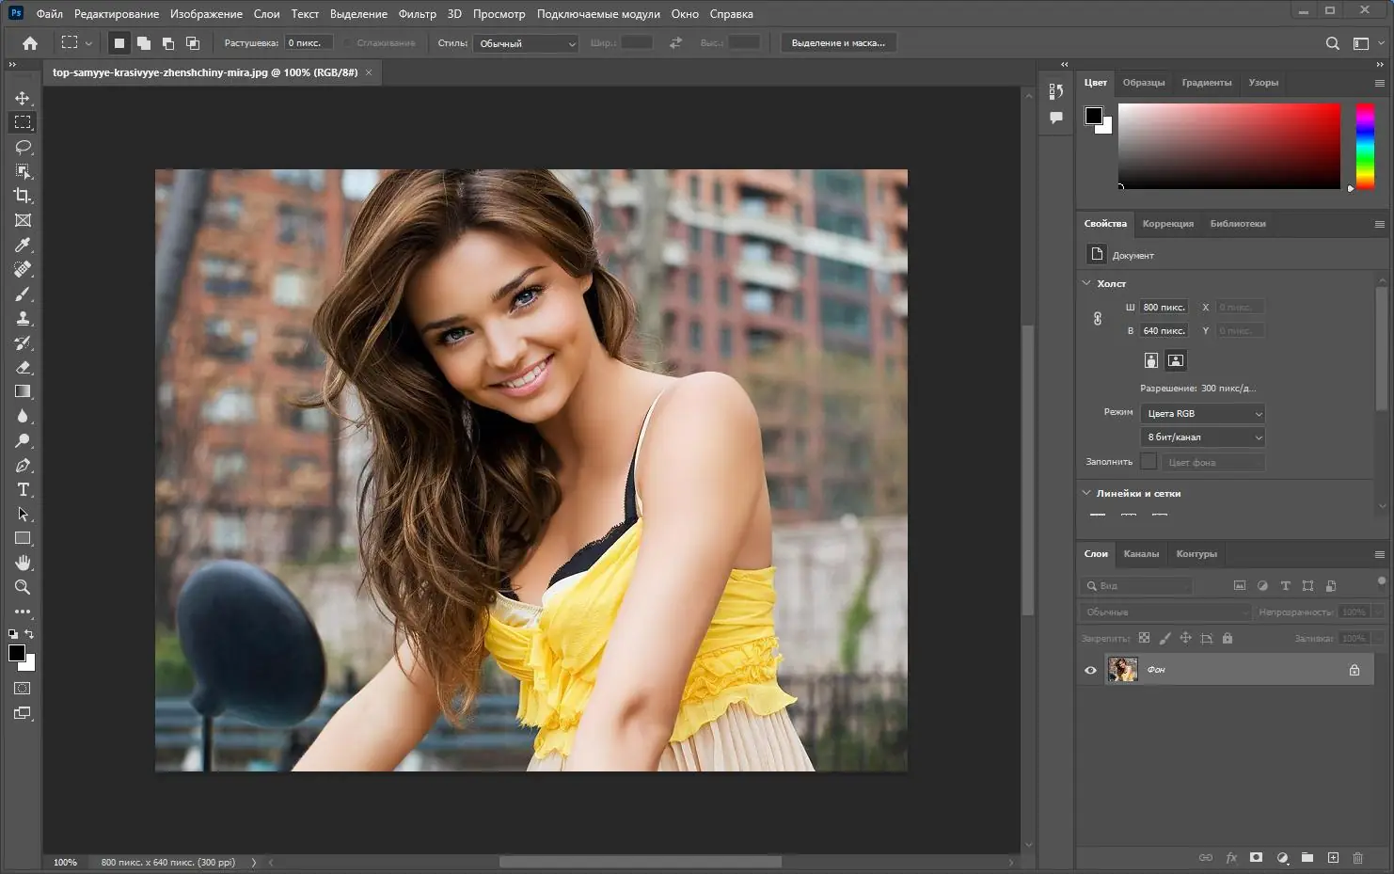Open the Цвета RGB mode dropdown
This screenshot has width=1394, height=874.
(1202, 412)
